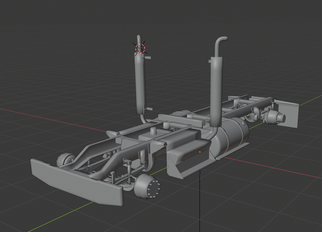Screen dimensions: 322x232
Task: Select the left exhaust stack muffler
Action: (x=140, y=84)
